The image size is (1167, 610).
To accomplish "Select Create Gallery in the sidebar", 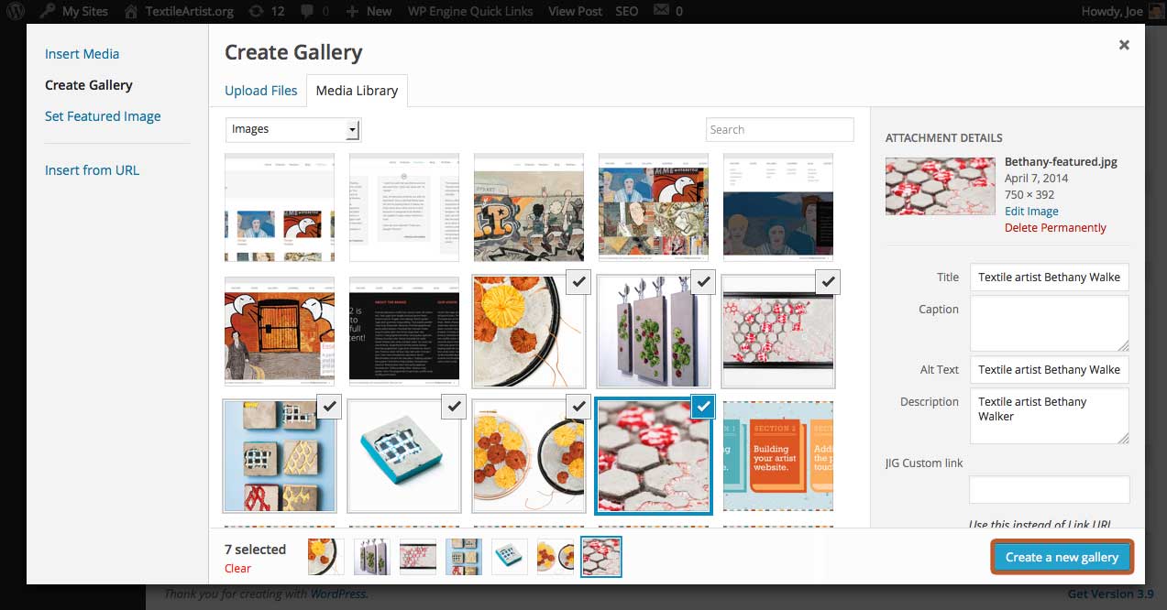I will point(89,85).
